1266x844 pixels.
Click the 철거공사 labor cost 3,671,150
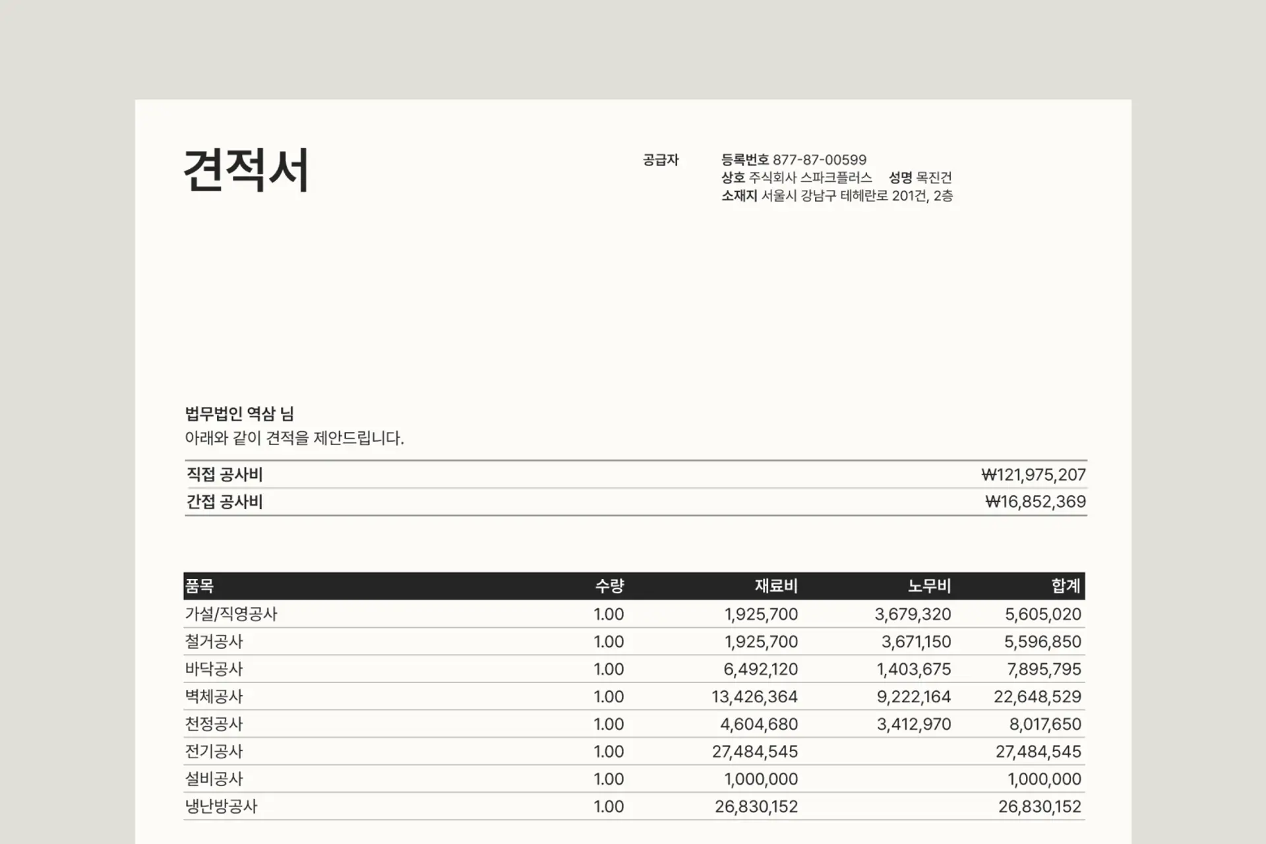[917, 642]
